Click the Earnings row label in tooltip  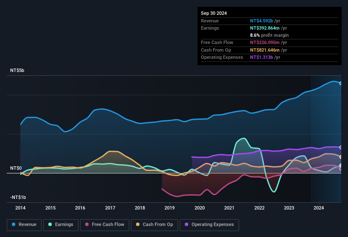click(210, 28)
